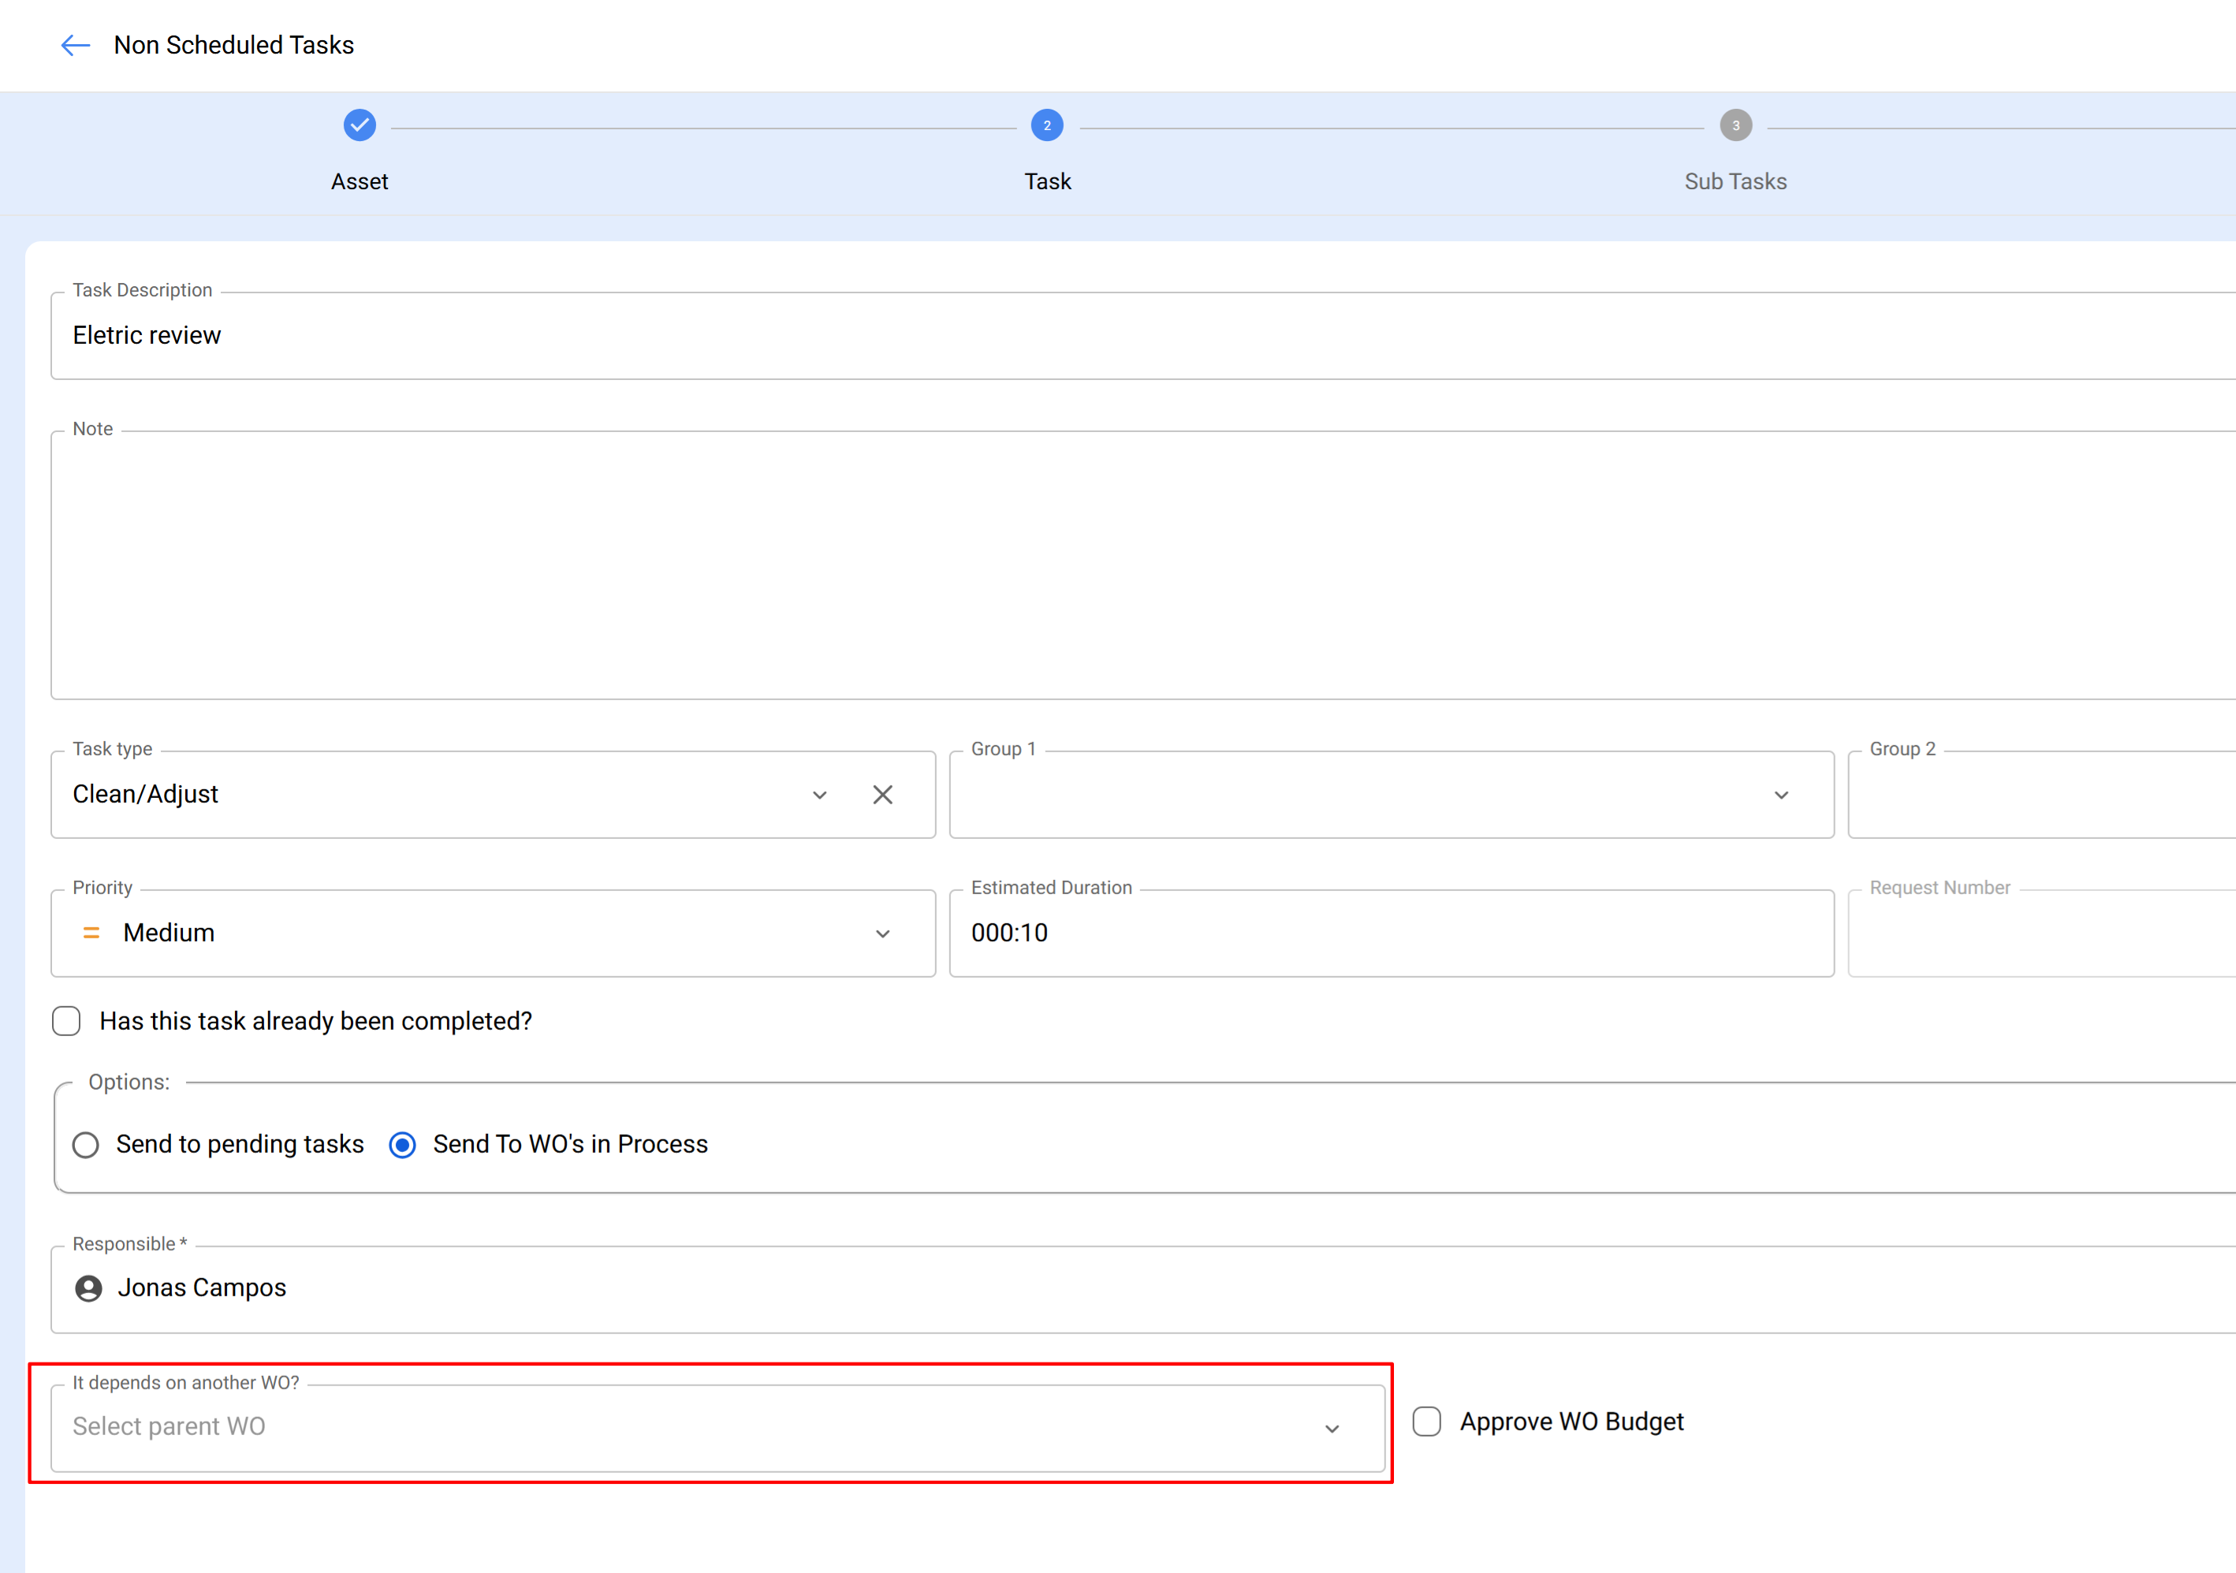This screenshot has height=1573, width=2236.
Task: Click the Estimated Duration field
Action: pos(1391,933)
